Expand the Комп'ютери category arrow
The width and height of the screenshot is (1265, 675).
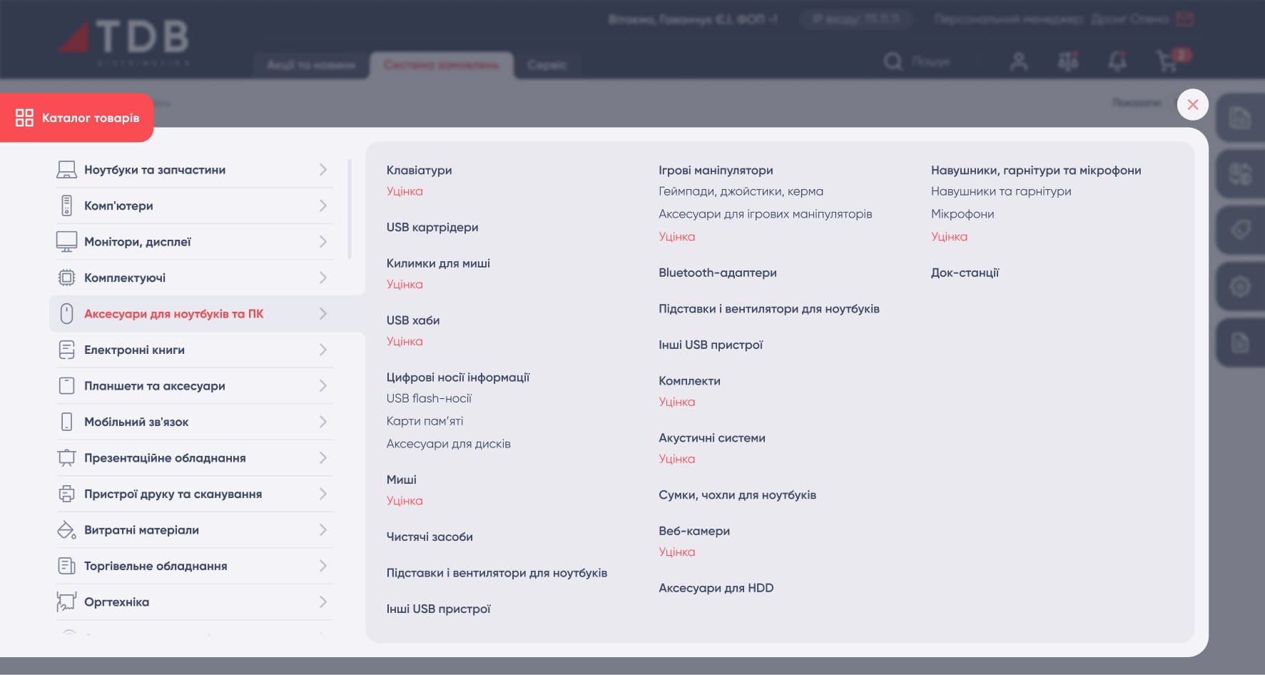coord(323,205)
